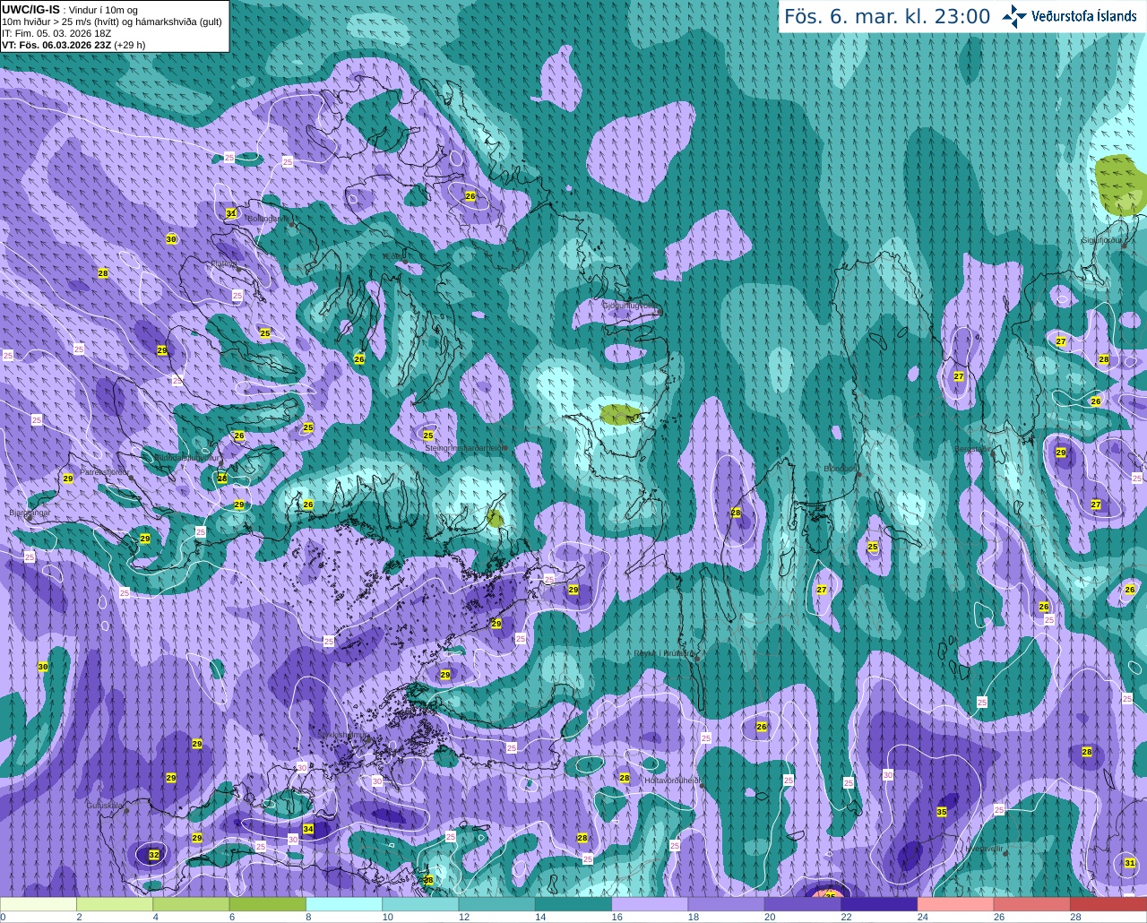This screenshot has width=1147, height=923.
Task: Click the Stykkishólmur station label
Action: click(x=342, y=735)
